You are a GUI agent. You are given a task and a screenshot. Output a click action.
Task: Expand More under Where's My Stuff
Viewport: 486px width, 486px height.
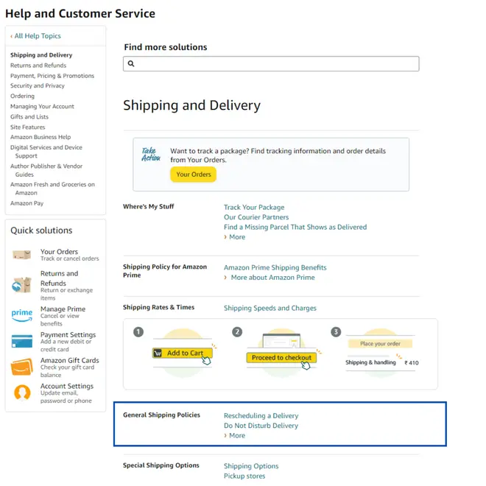point(236,237)
